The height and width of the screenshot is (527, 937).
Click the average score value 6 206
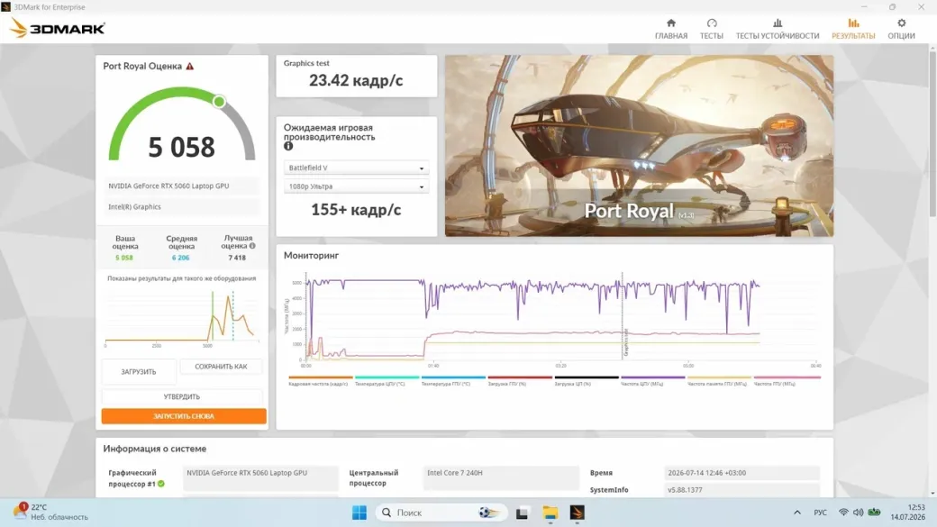pyautogui.click(x=180, y=258)
